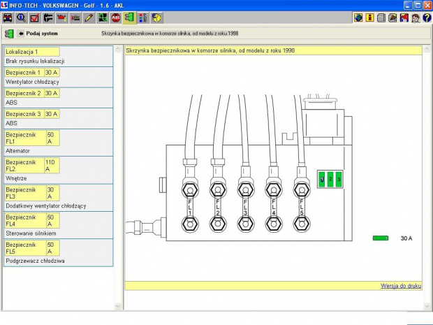Viewport: 433px width, 325px height.
Task: Open the gray notebook list icon
Action: [x=381, y=18]
